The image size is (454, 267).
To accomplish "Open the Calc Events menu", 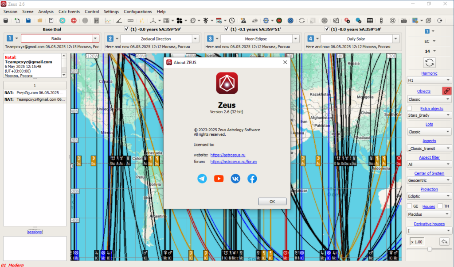I will pyautogui.click(x=69, y=11).
